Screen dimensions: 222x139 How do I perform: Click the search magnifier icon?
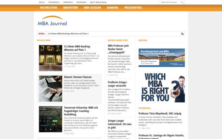click(x=182, y=2)
